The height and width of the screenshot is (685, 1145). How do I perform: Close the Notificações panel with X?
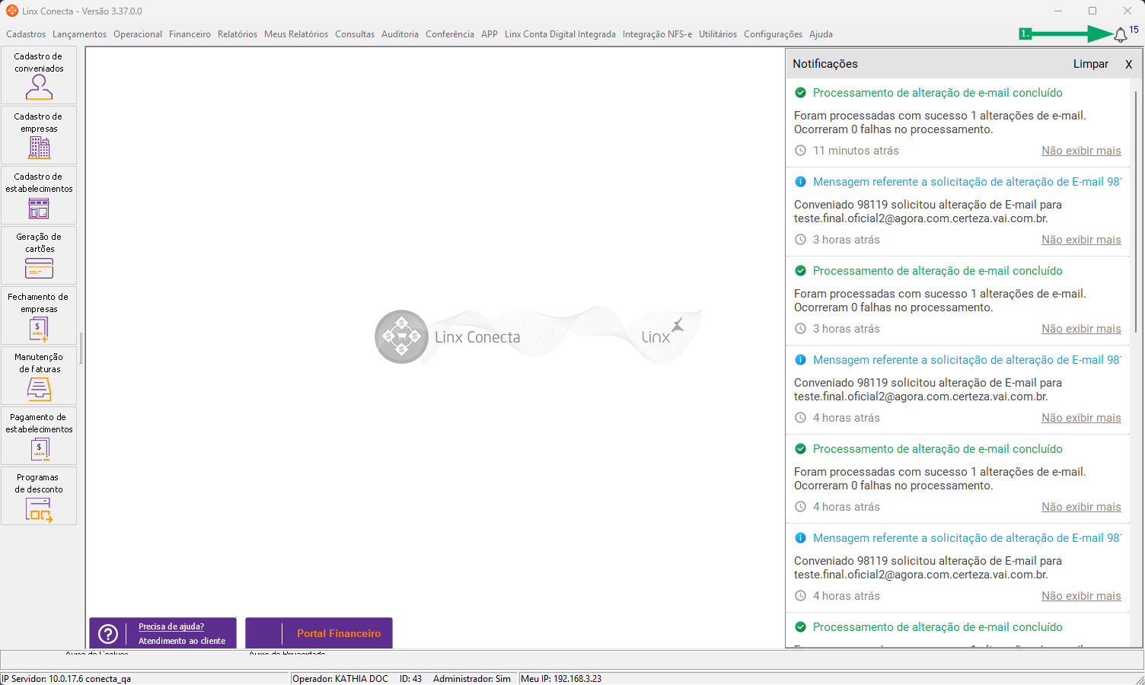[1129, 65]
